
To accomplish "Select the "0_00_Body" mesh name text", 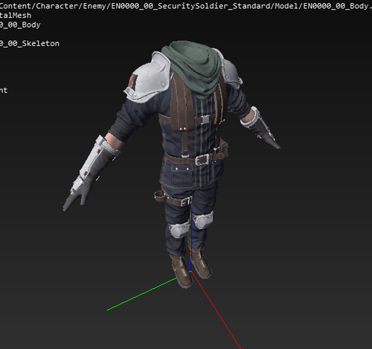I will 20,25.
